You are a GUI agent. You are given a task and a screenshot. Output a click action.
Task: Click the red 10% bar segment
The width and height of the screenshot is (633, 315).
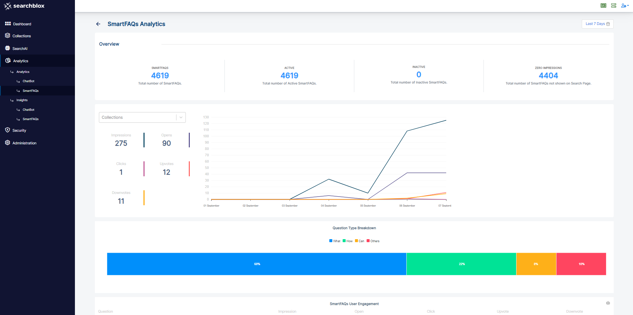click(581, 264)
